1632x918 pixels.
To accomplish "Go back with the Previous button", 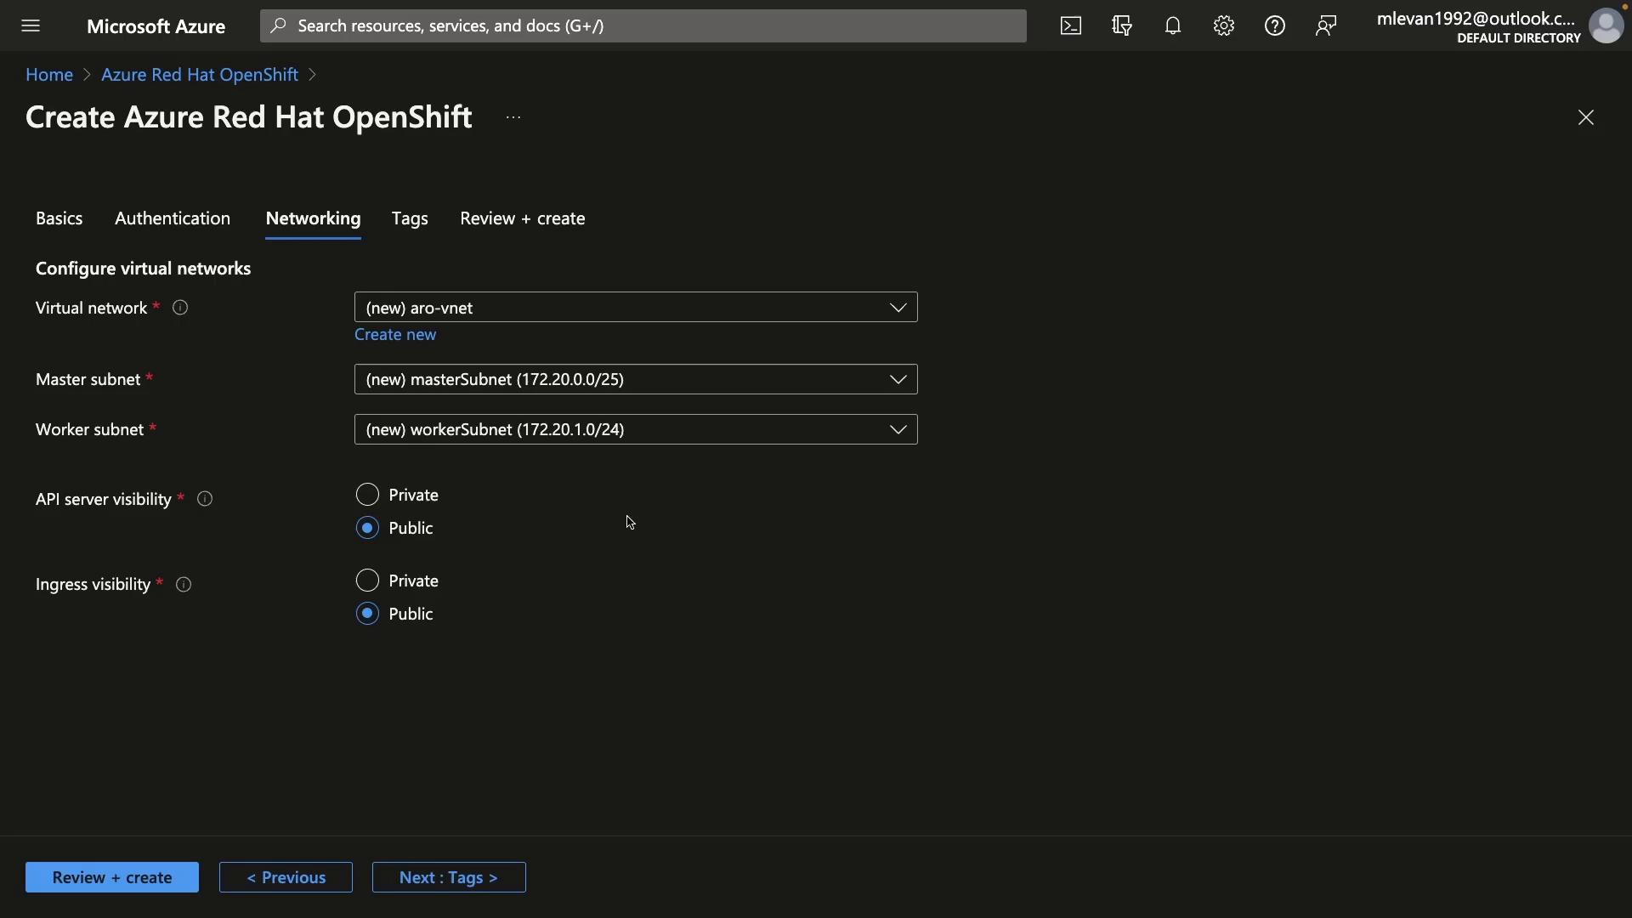I will pyautogui.click(x=286, y=877).
